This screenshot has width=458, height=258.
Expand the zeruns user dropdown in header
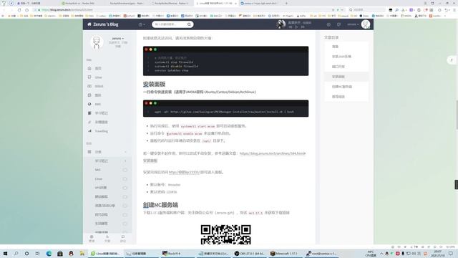(353, 24)
